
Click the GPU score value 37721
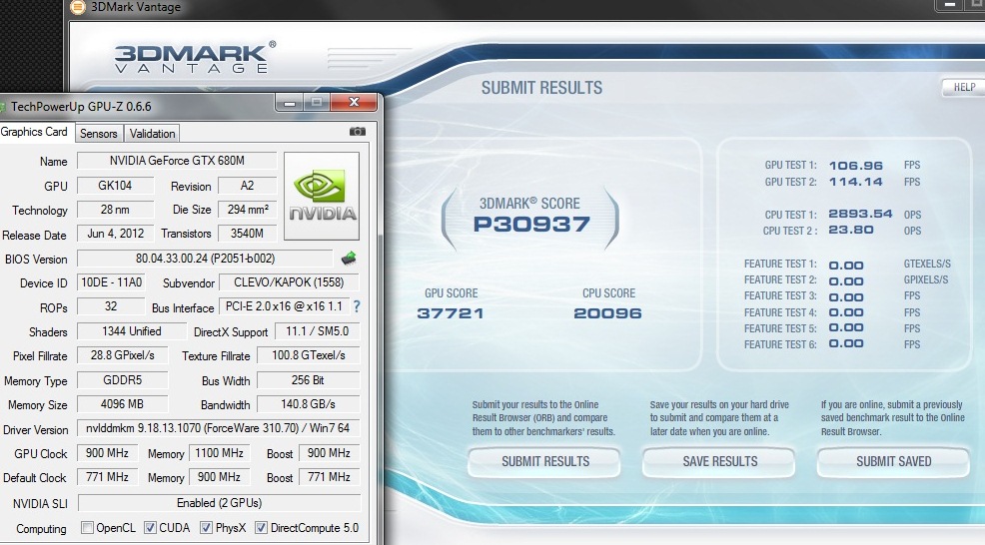point(451,313)
